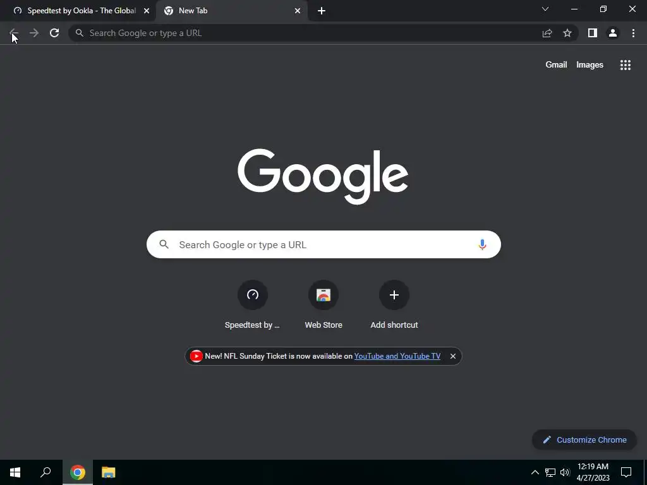Click the browser forward arrow

pyautogui.click(x=34, y=33)
